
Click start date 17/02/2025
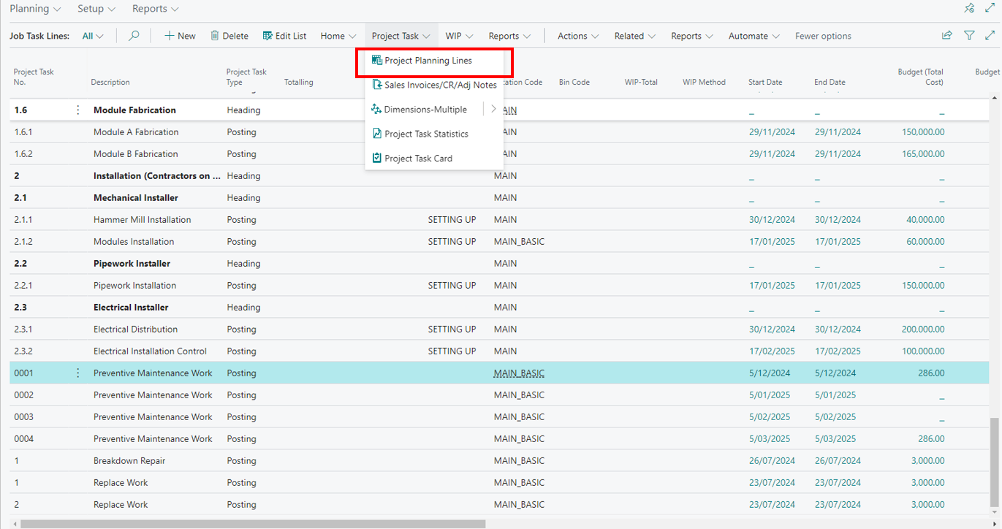(x=772, y=351)
